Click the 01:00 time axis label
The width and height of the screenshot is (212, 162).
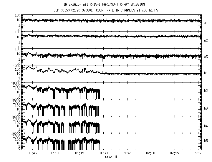click(56, 153)
